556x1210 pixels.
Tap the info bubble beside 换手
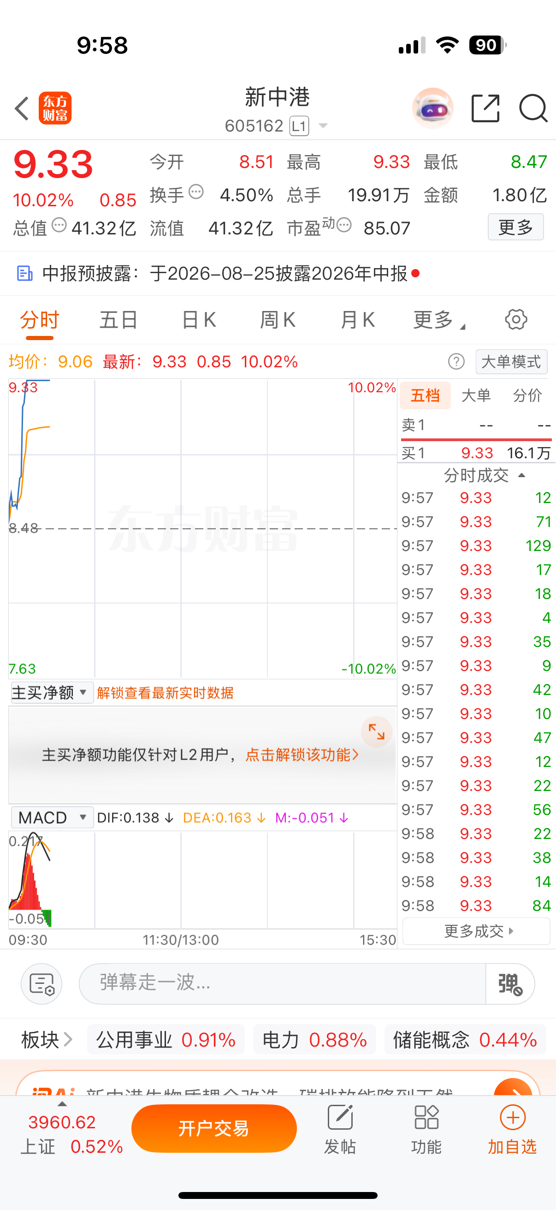pyautogui.click(x=195, y=192)
